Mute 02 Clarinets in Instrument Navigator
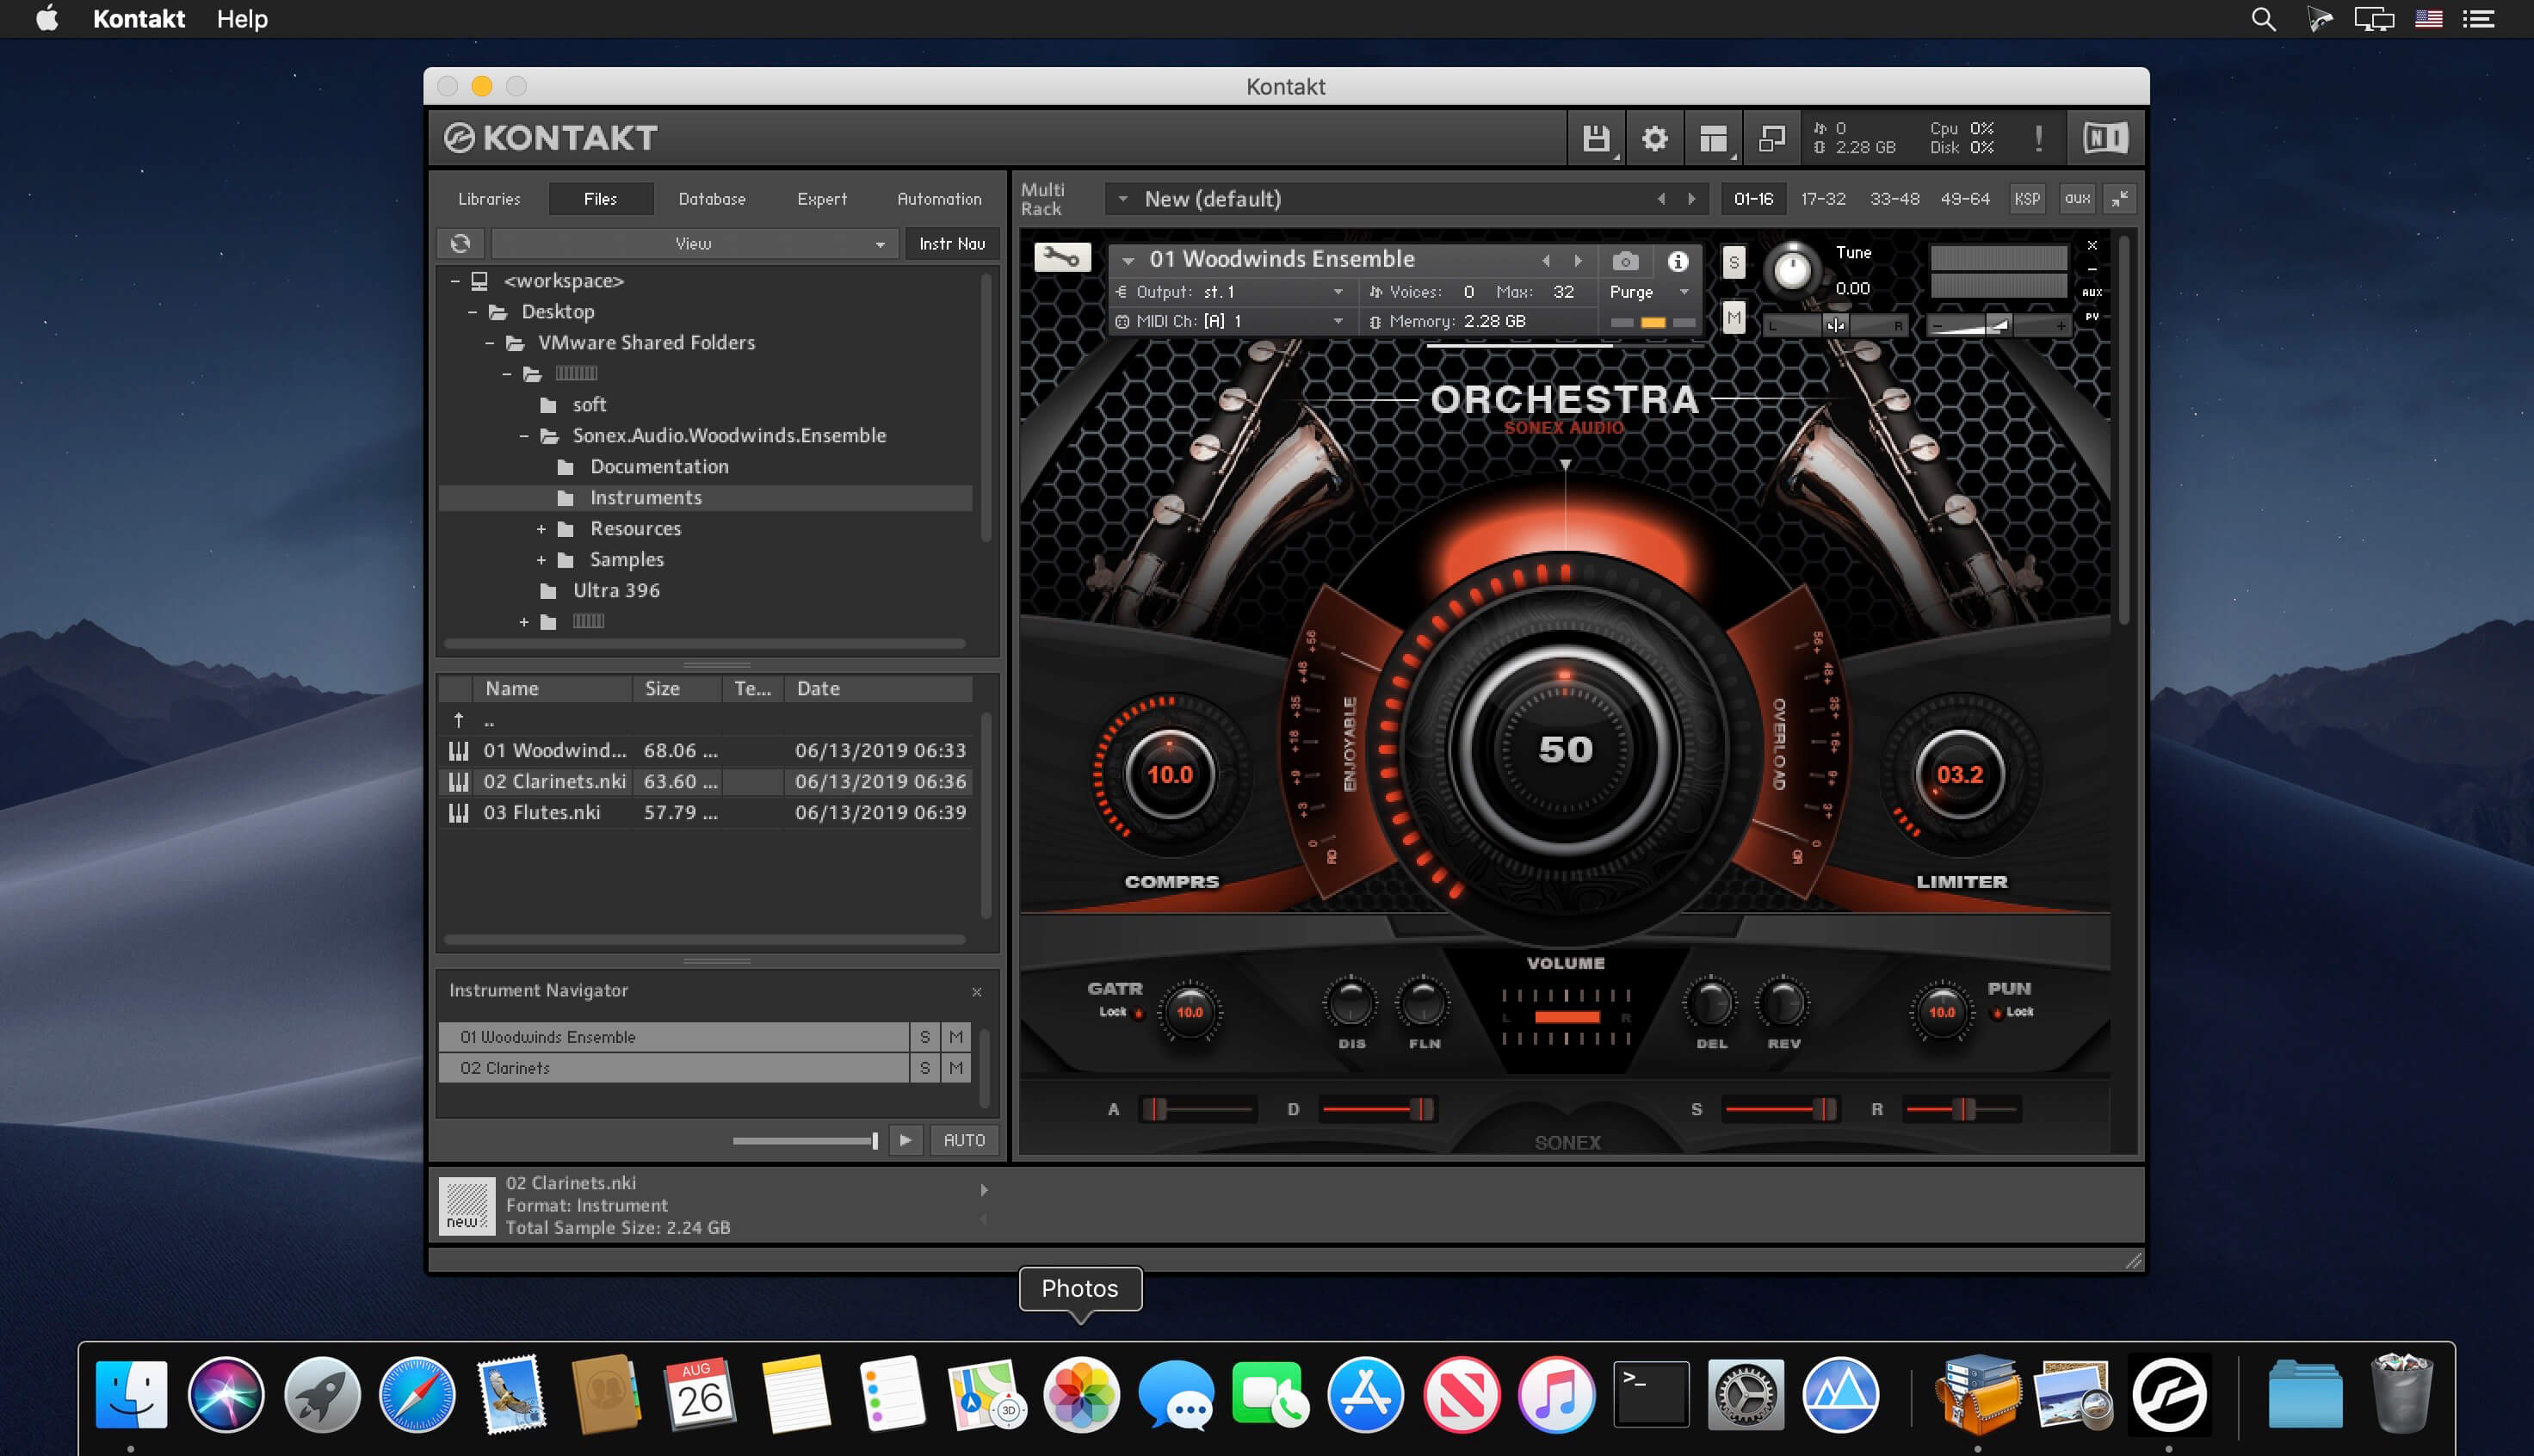The width and height of the screenshot is (2534, 1456). click(x=956, y=1068)
